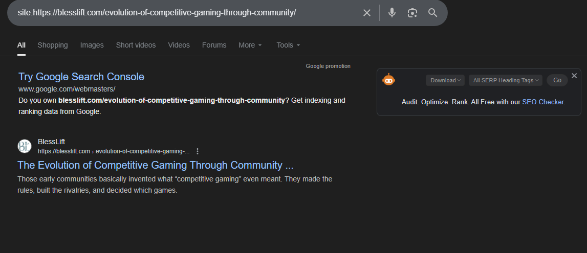Switch to the Shopping tab
The width and height of the screenshot is (587, 253).
[x=53, y=45]
